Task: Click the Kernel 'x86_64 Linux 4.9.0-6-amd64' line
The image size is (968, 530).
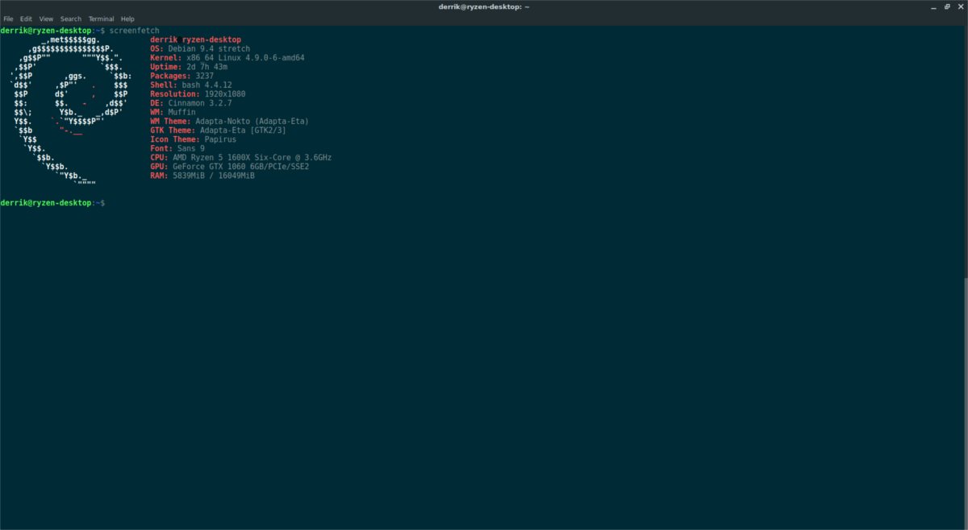Action: 227,58
